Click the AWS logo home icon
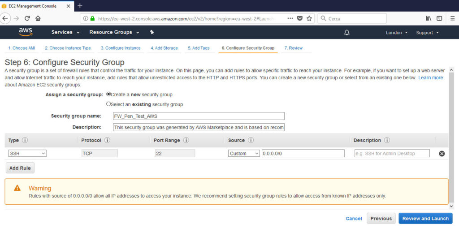This screenshot has height=228, width=459. [x=26, y=32]
